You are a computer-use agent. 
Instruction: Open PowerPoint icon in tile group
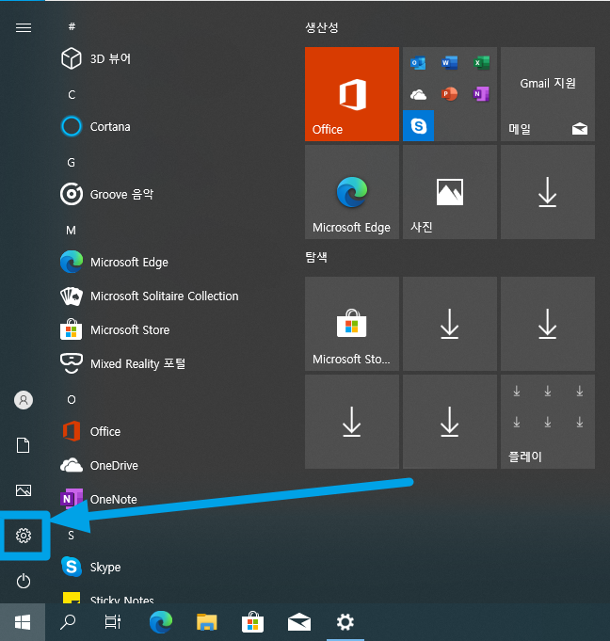(x=450, y=94)
